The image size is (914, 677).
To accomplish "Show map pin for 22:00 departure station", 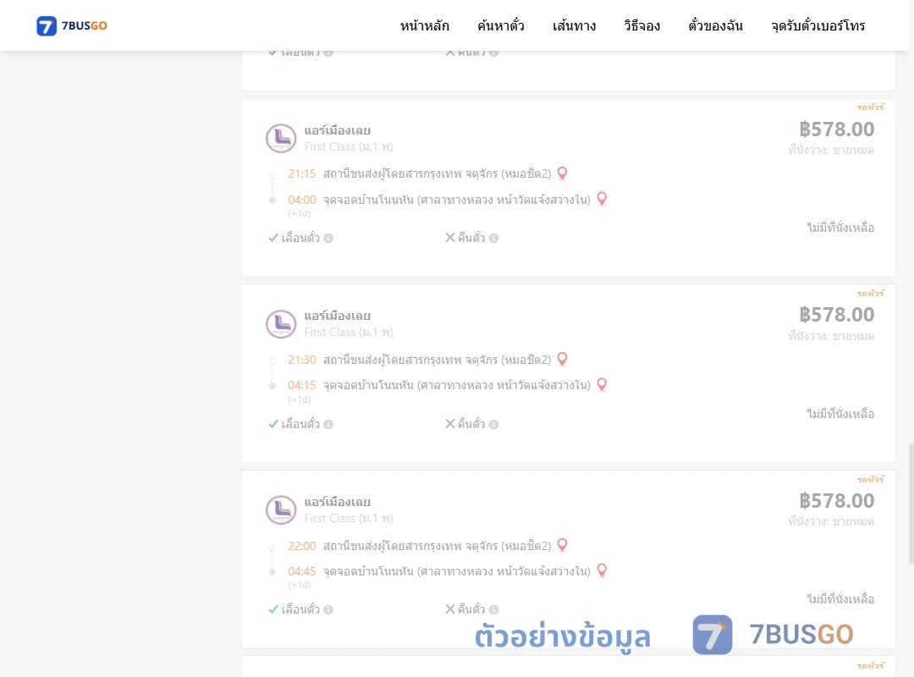I will (x=562, y=545).
